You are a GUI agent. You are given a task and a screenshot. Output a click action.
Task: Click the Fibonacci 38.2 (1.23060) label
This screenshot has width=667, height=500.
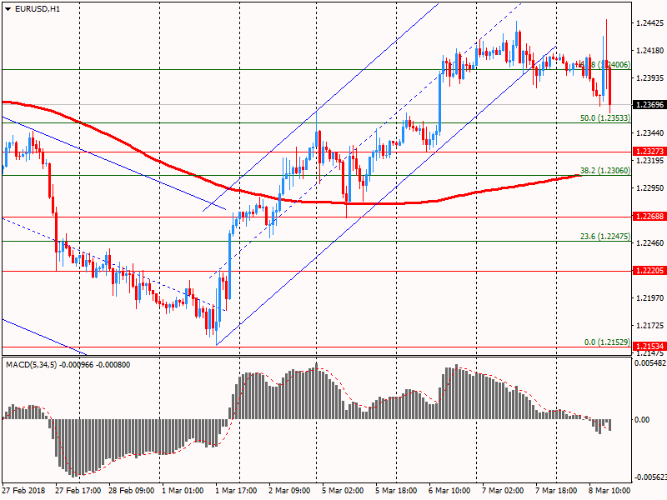click(605, 171)
